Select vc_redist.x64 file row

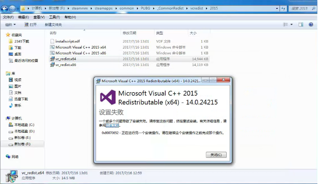pos(129,59)
